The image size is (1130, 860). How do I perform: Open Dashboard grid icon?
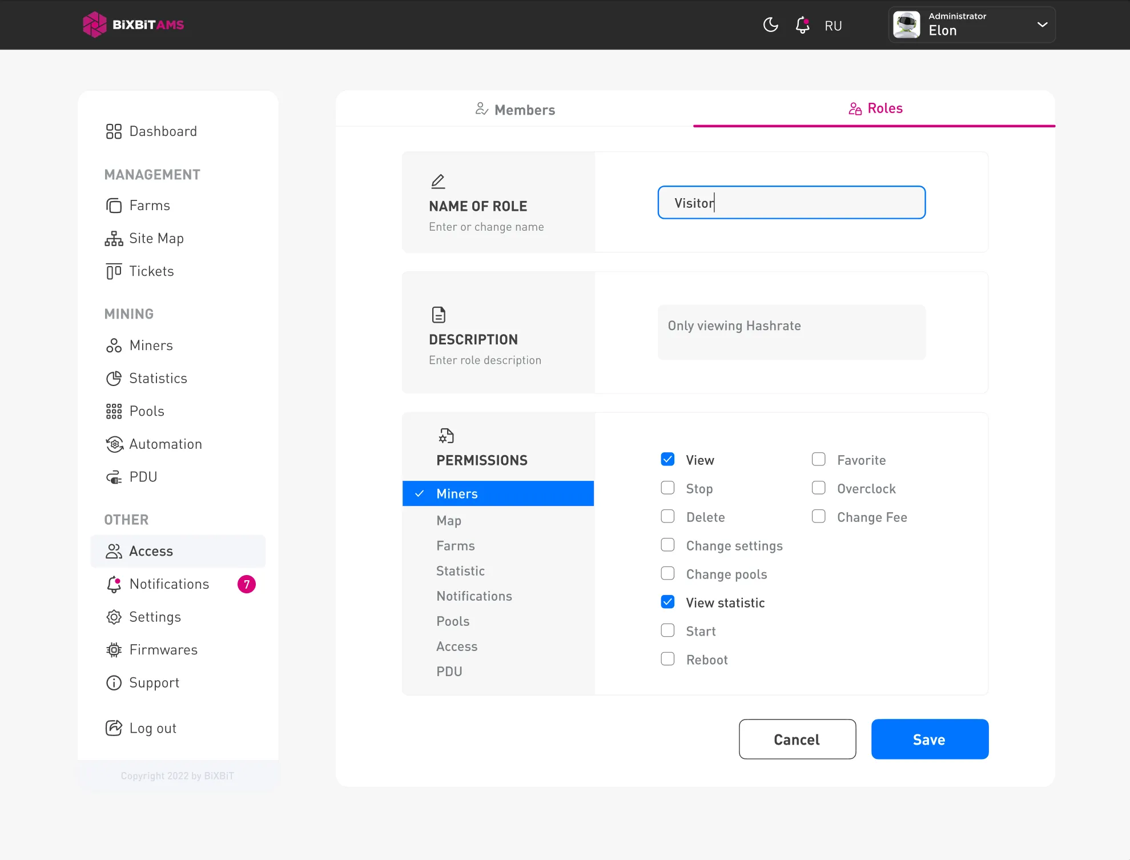click(114, 131)
